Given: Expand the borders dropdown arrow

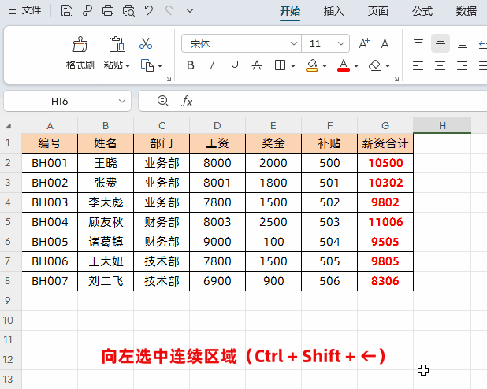Looking at the screenshot, I should pos(293,66).
